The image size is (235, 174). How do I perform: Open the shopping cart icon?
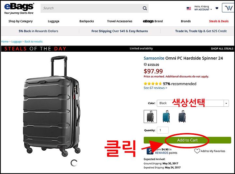click(x=228, y=8)
